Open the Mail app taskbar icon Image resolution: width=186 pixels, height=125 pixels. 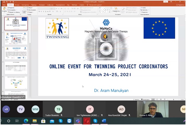coord(52,121)
